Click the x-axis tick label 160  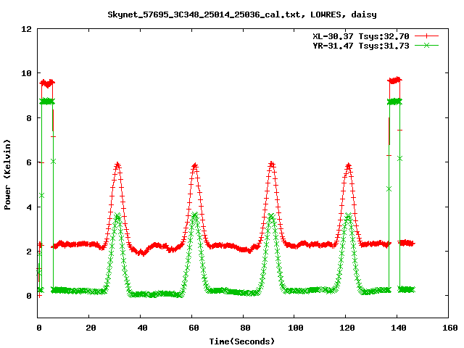450,328
